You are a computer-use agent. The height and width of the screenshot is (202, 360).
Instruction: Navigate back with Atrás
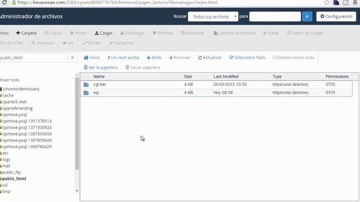pos(154,57)
